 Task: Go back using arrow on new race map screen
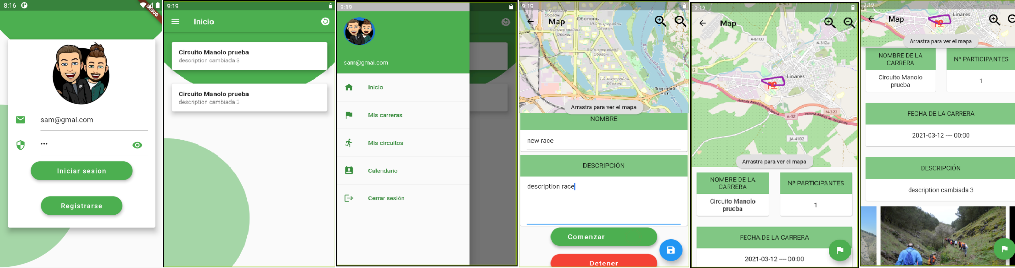click(530, 22)
